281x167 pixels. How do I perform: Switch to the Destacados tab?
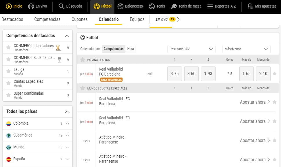(12, 19)
